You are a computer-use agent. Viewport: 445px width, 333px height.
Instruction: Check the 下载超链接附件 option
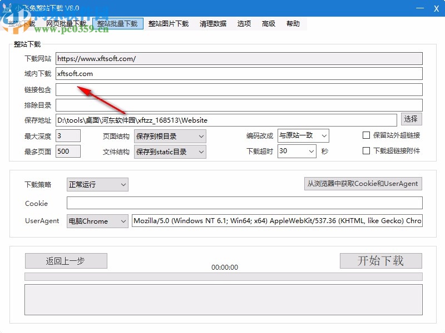[366, 150]
